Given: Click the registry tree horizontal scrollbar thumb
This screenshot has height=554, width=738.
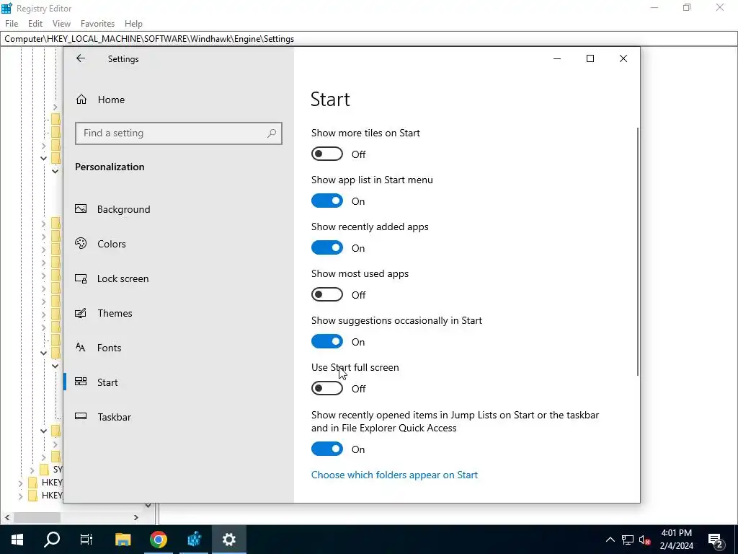Looking at the screenshot, I should (37, 517).
